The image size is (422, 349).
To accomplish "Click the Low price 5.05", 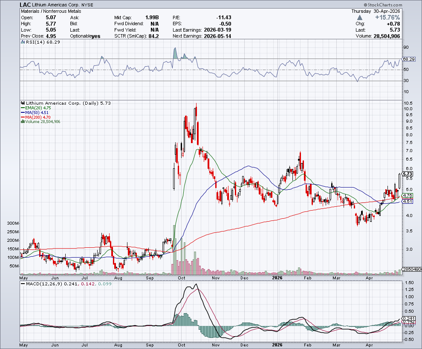I will [51, 30].
